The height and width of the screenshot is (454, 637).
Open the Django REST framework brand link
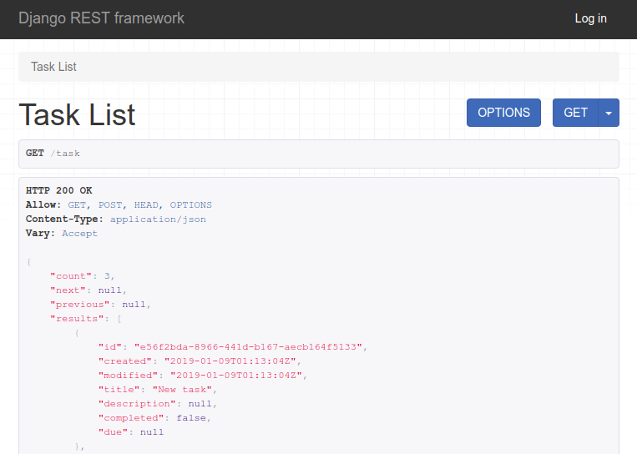[101, 18]
